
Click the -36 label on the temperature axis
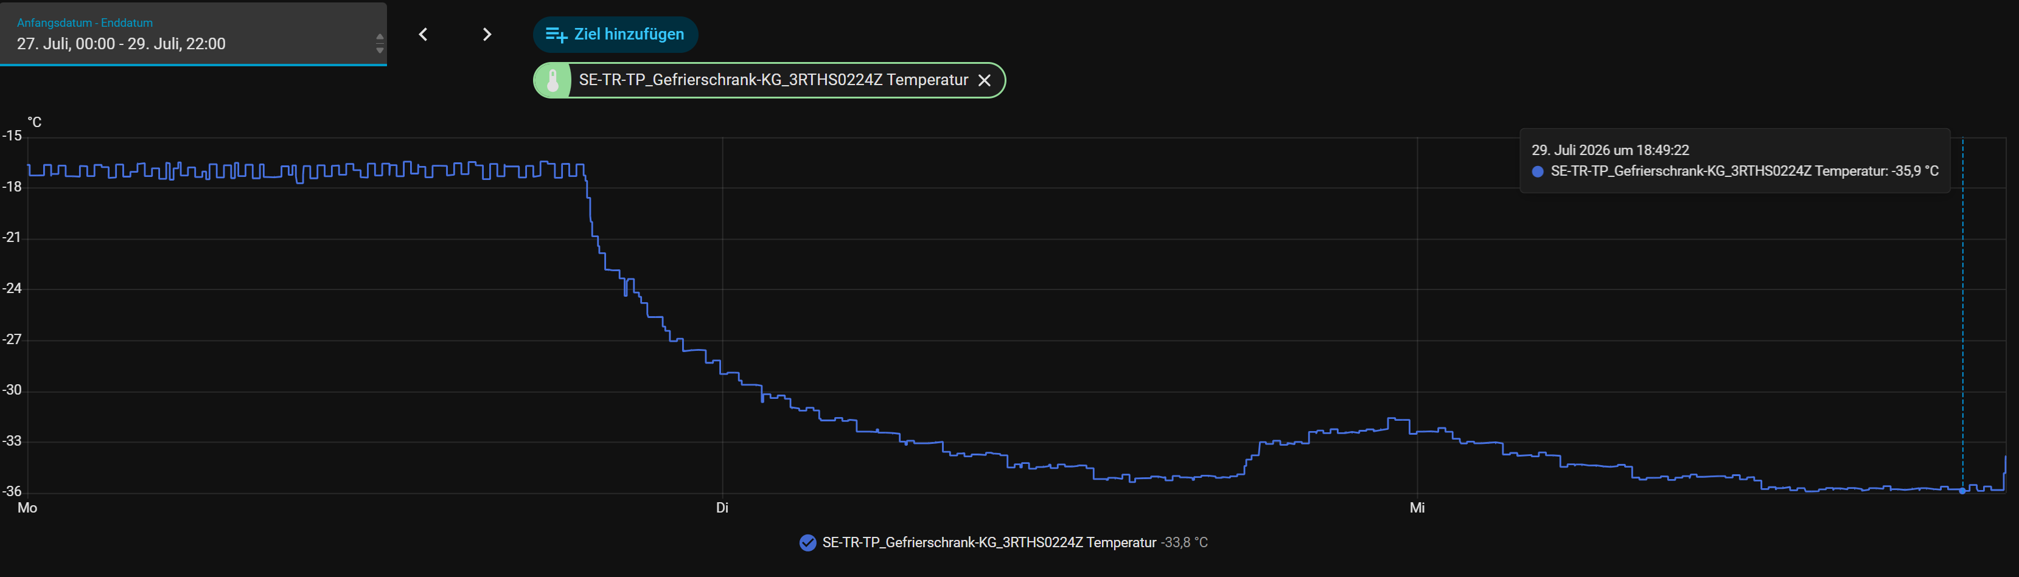[12, 492]
